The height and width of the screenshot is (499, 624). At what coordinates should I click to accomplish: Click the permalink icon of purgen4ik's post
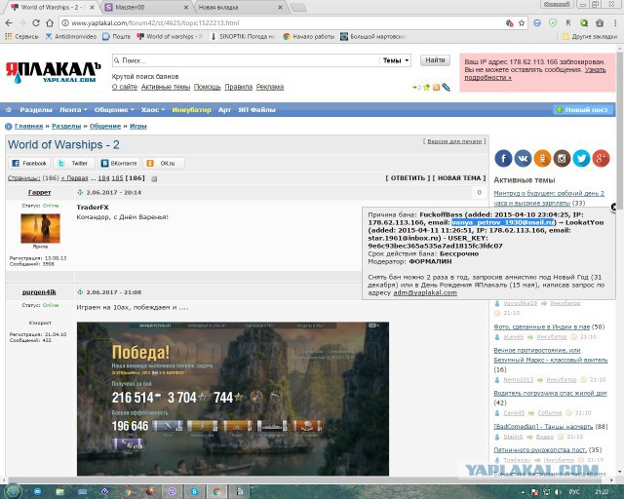[80, 292]
